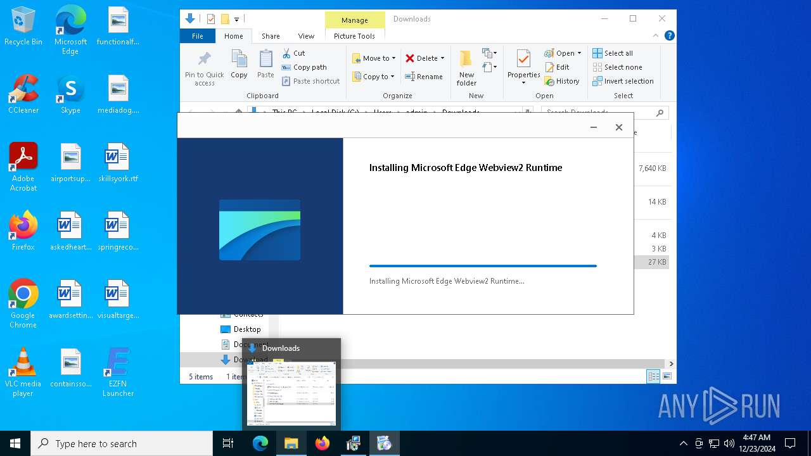
Task: Click the Firefox taskbar icon
Action: pos(322,443)
